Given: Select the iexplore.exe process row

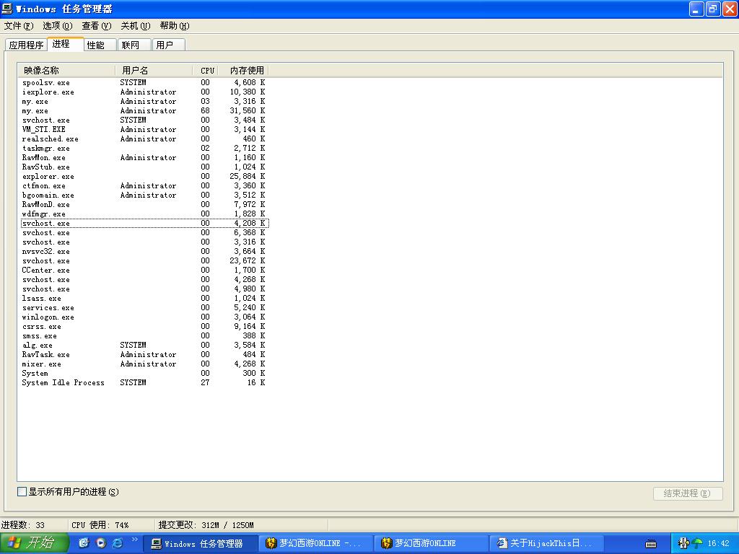Looking at the screenshot, I should tap(144, 92).
